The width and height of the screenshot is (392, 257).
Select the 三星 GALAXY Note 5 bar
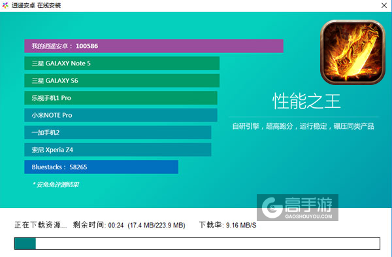coord(122,63)
